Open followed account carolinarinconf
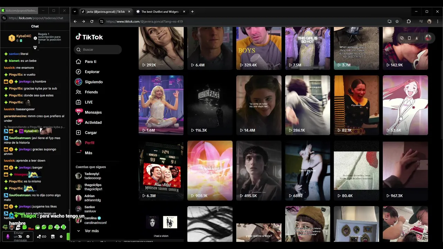This screenshot has height=249, width=443. point(91,220)
